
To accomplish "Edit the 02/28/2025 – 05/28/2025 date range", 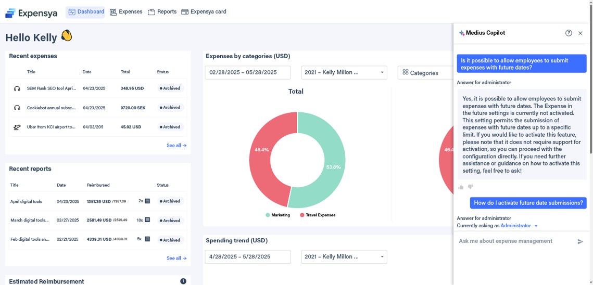I will click(248, 73).
